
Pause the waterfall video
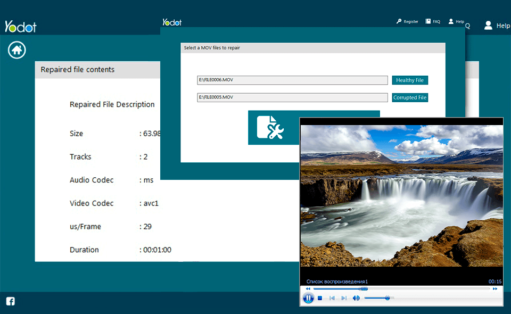click(x=309, y=298)
